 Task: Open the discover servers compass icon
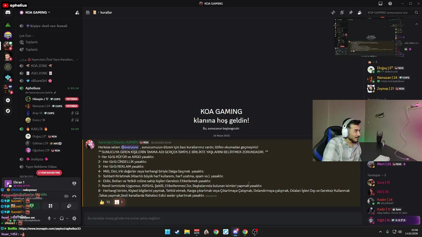8,111
